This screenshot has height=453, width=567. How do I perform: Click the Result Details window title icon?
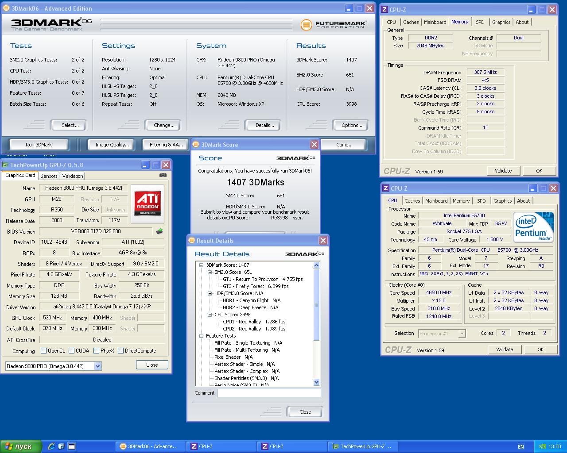(x=192, y=241)
